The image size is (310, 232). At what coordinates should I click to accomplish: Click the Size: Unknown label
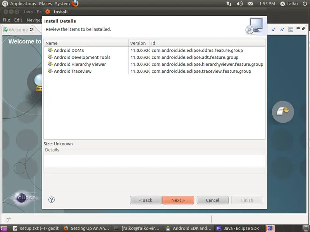58,143
